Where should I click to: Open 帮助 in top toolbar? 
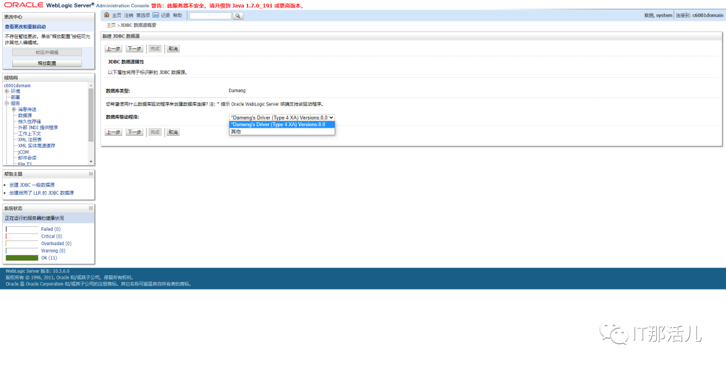pos(177,15)
